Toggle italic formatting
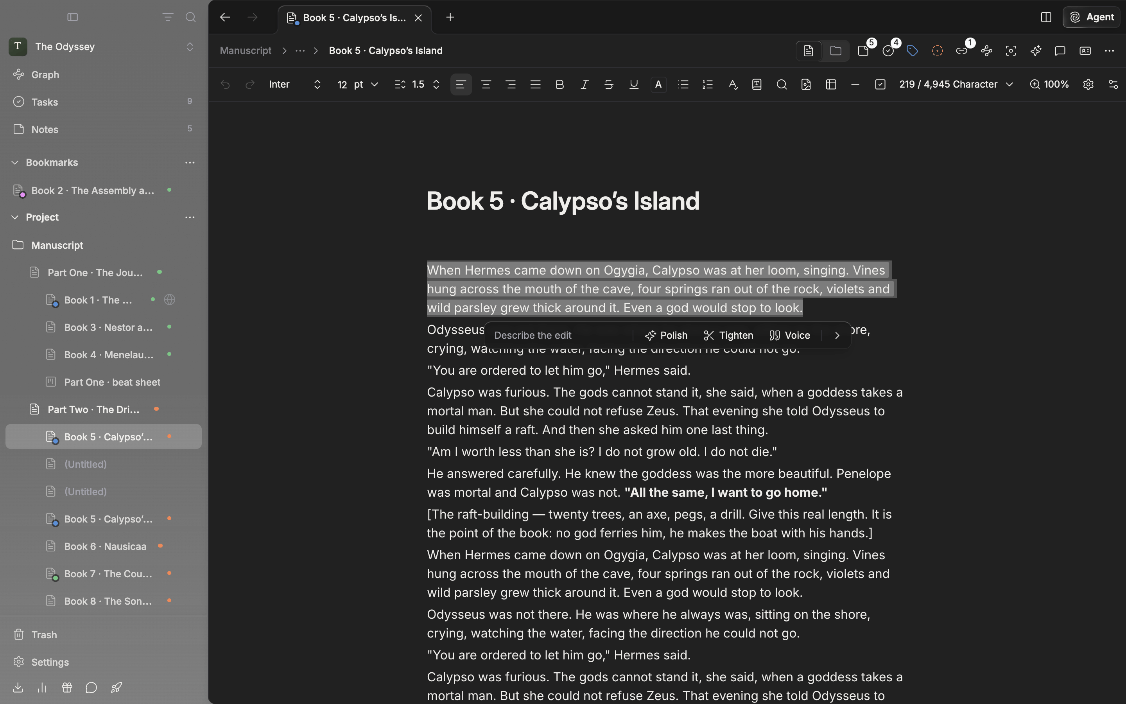1126x704 pixels. point(585,84)
